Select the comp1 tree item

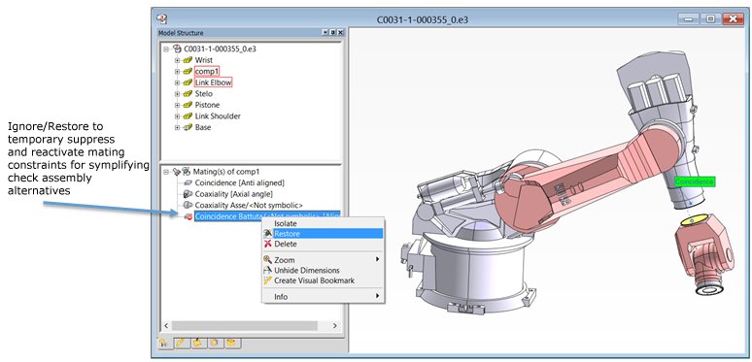pyautogui.click(x=207, y=72)
